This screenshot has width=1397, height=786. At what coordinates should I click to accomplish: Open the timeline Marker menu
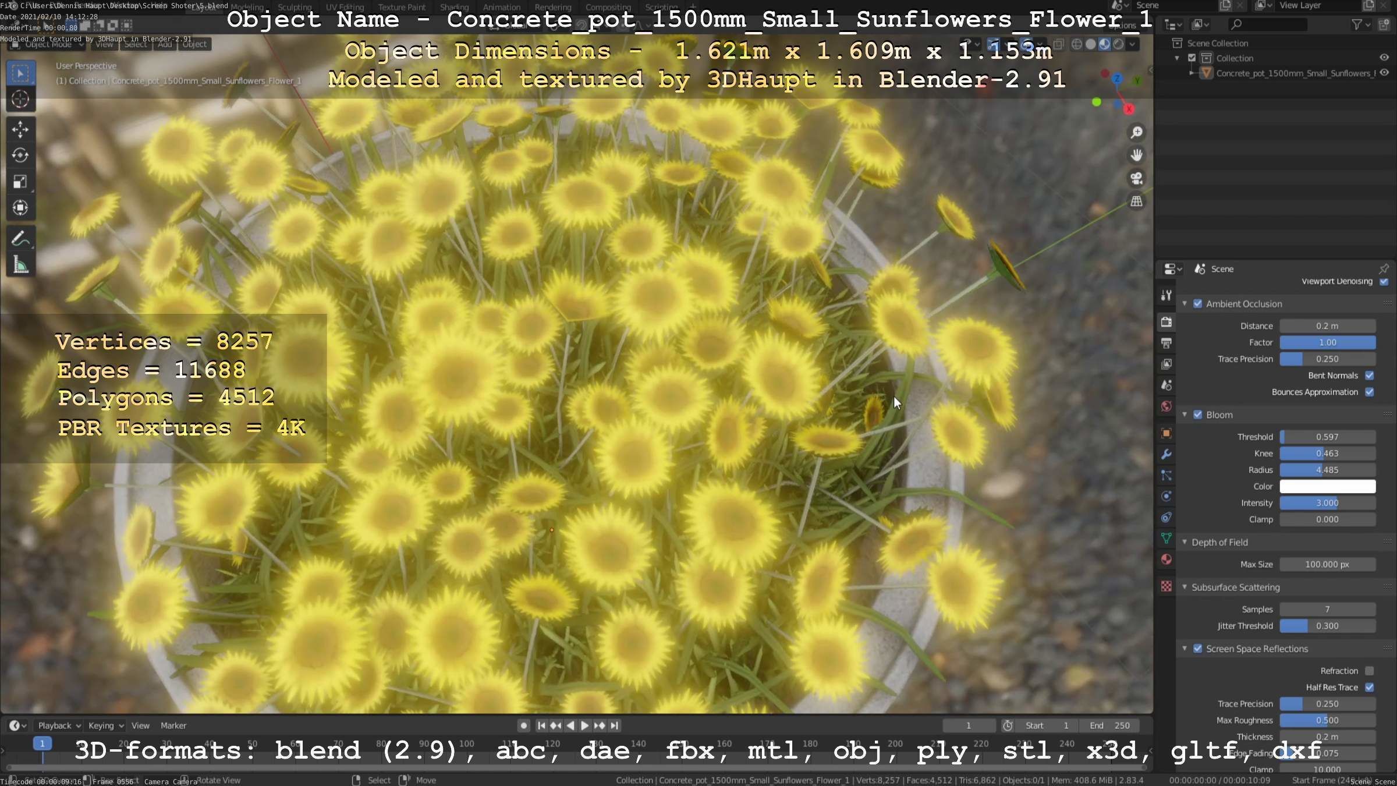(x=173, y=725)
